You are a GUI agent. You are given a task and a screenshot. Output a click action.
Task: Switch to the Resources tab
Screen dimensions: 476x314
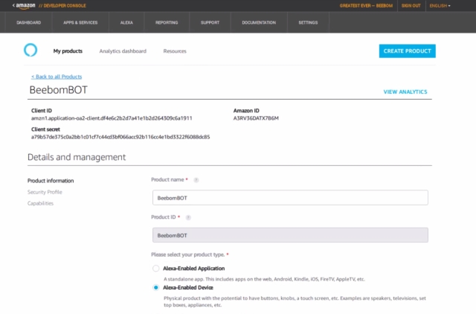[175, 51]
